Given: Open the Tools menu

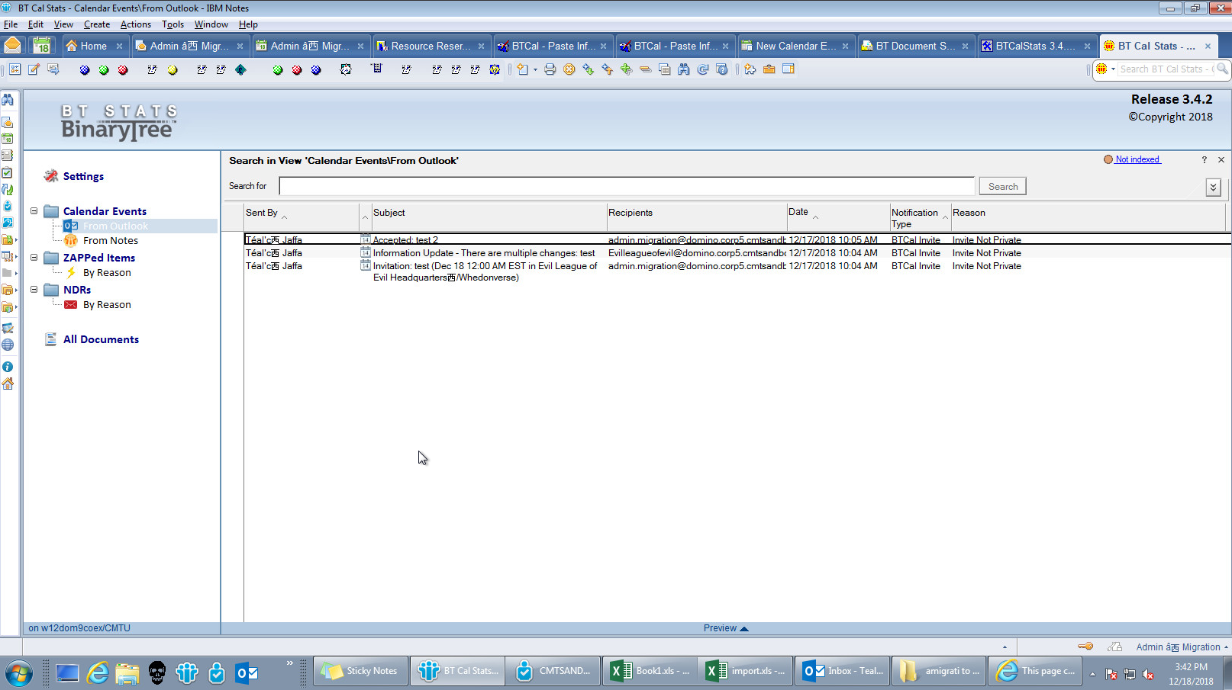Looking at the screenshot, I should 173,24.
